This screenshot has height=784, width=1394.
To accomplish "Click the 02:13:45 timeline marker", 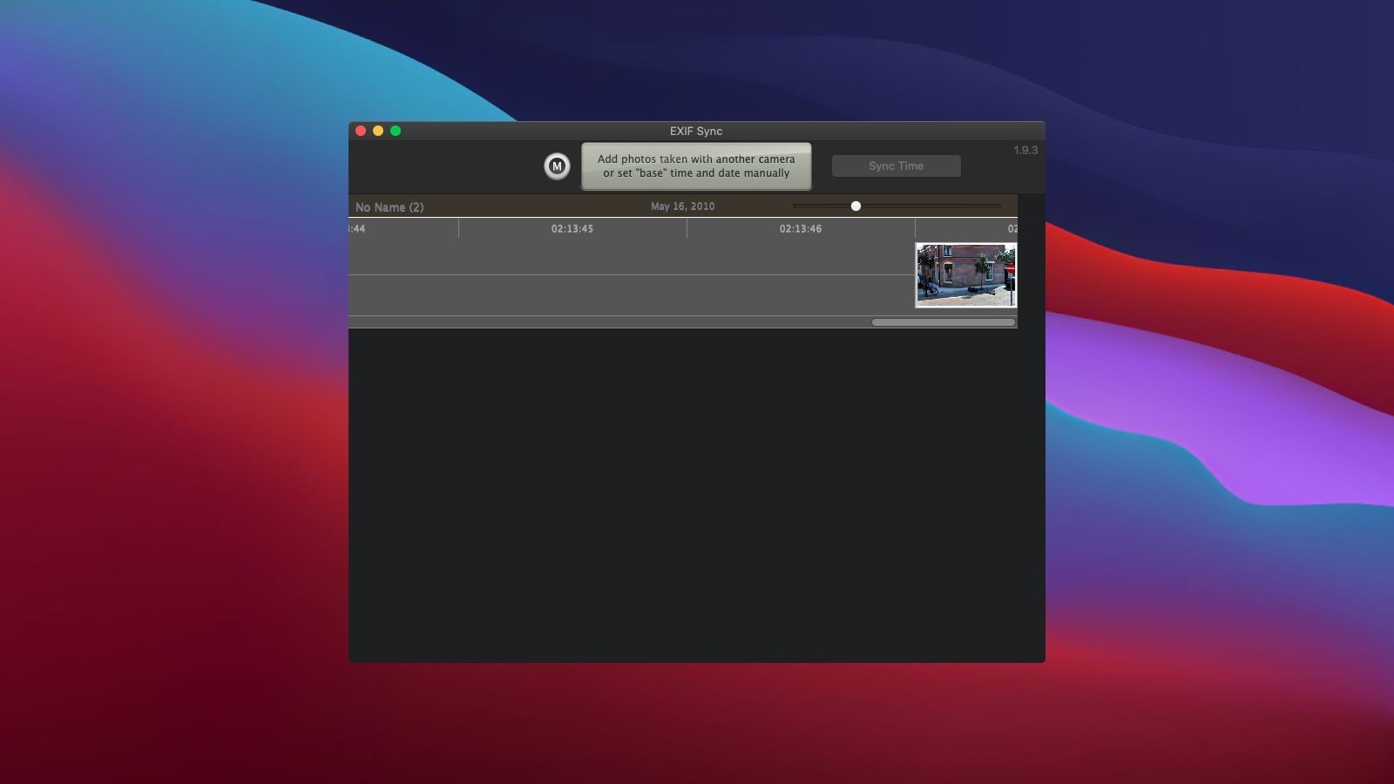I will [572, 229].
